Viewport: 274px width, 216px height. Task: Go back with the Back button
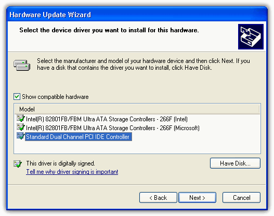158,198
